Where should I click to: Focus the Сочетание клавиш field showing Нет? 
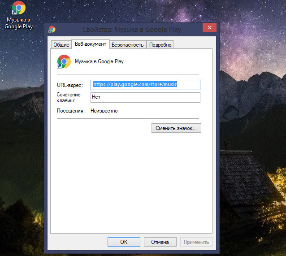(145, 97)
